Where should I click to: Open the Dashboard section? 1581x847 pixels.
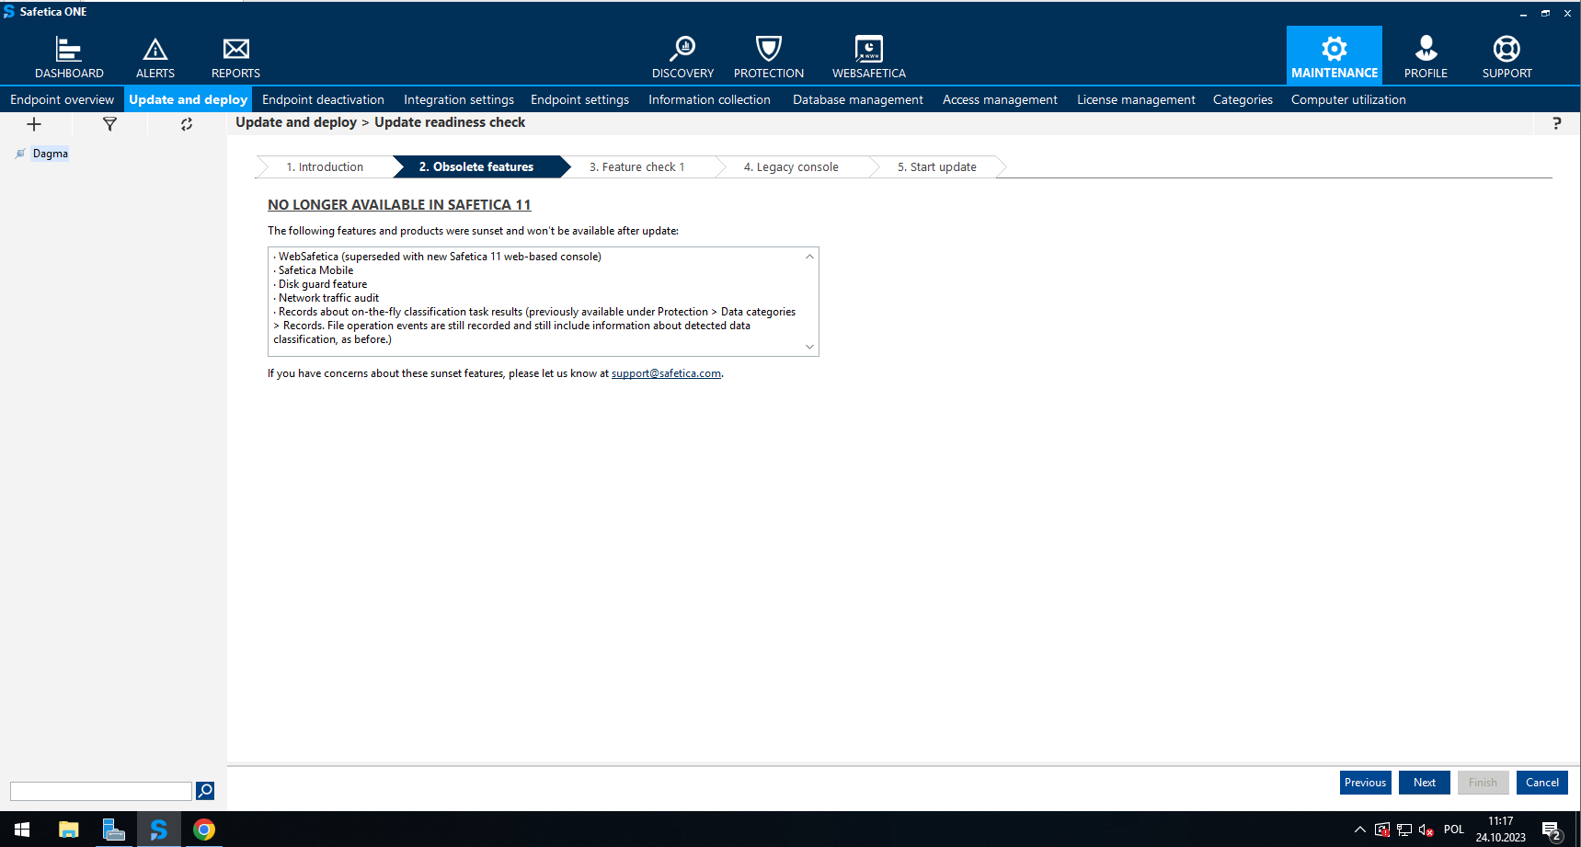pos(69,57)
